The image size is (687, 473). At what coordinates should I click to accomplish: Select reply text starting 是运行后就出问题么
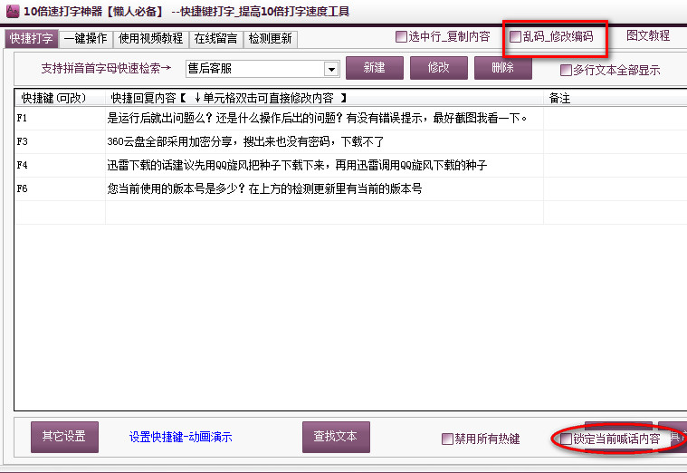317,118
